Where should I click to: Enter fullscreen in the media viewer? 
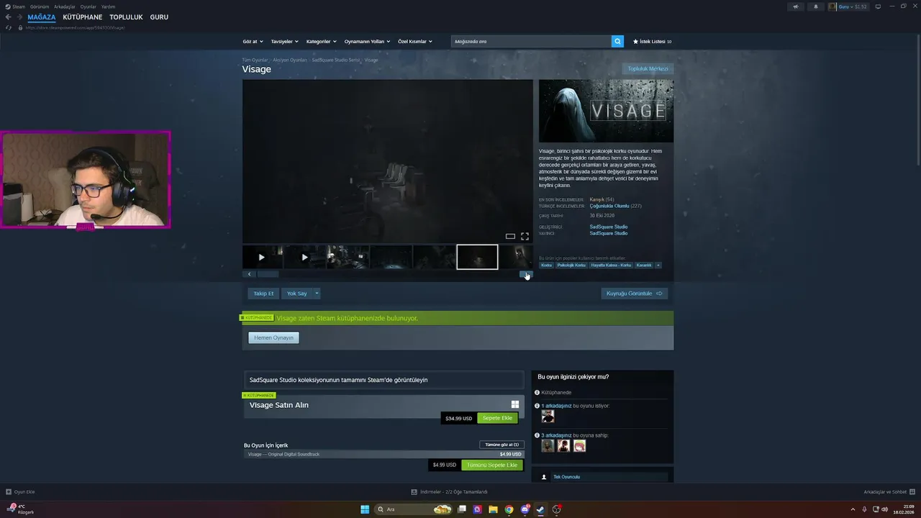click(525, 236)
